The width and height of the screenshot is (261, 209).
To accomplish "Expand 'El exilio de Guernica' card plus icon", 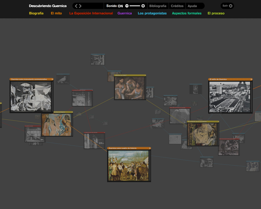I will [x=251, y=79].
